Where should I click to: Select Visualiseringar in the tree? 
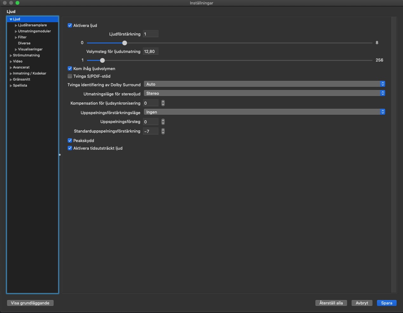pyautogui.click(x=30, y=49)
